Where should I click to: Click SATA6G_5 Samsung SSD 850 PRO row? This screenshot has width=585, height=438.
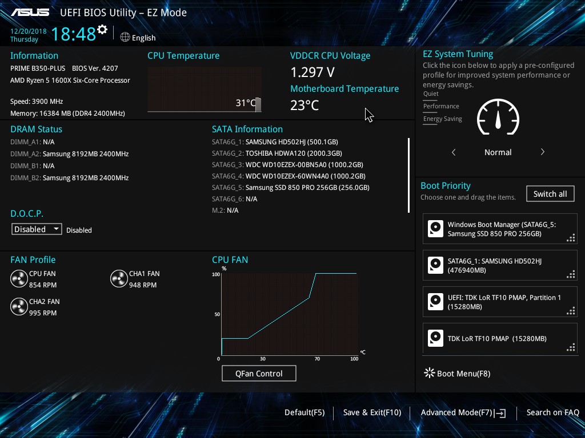pyautogui.click(x=291, y=187)
